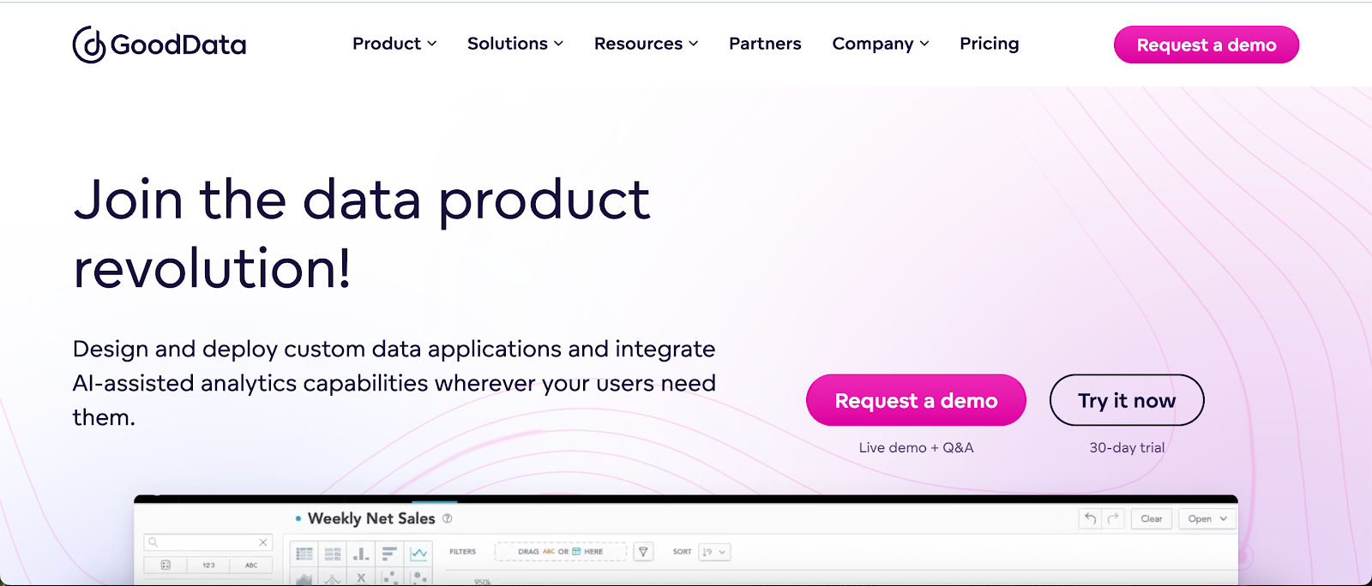Select the all-data-types catalog filter icon

[x=165, y=565]
